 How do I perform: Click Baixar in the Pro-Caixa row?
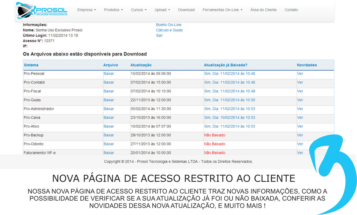pos(109,118)
